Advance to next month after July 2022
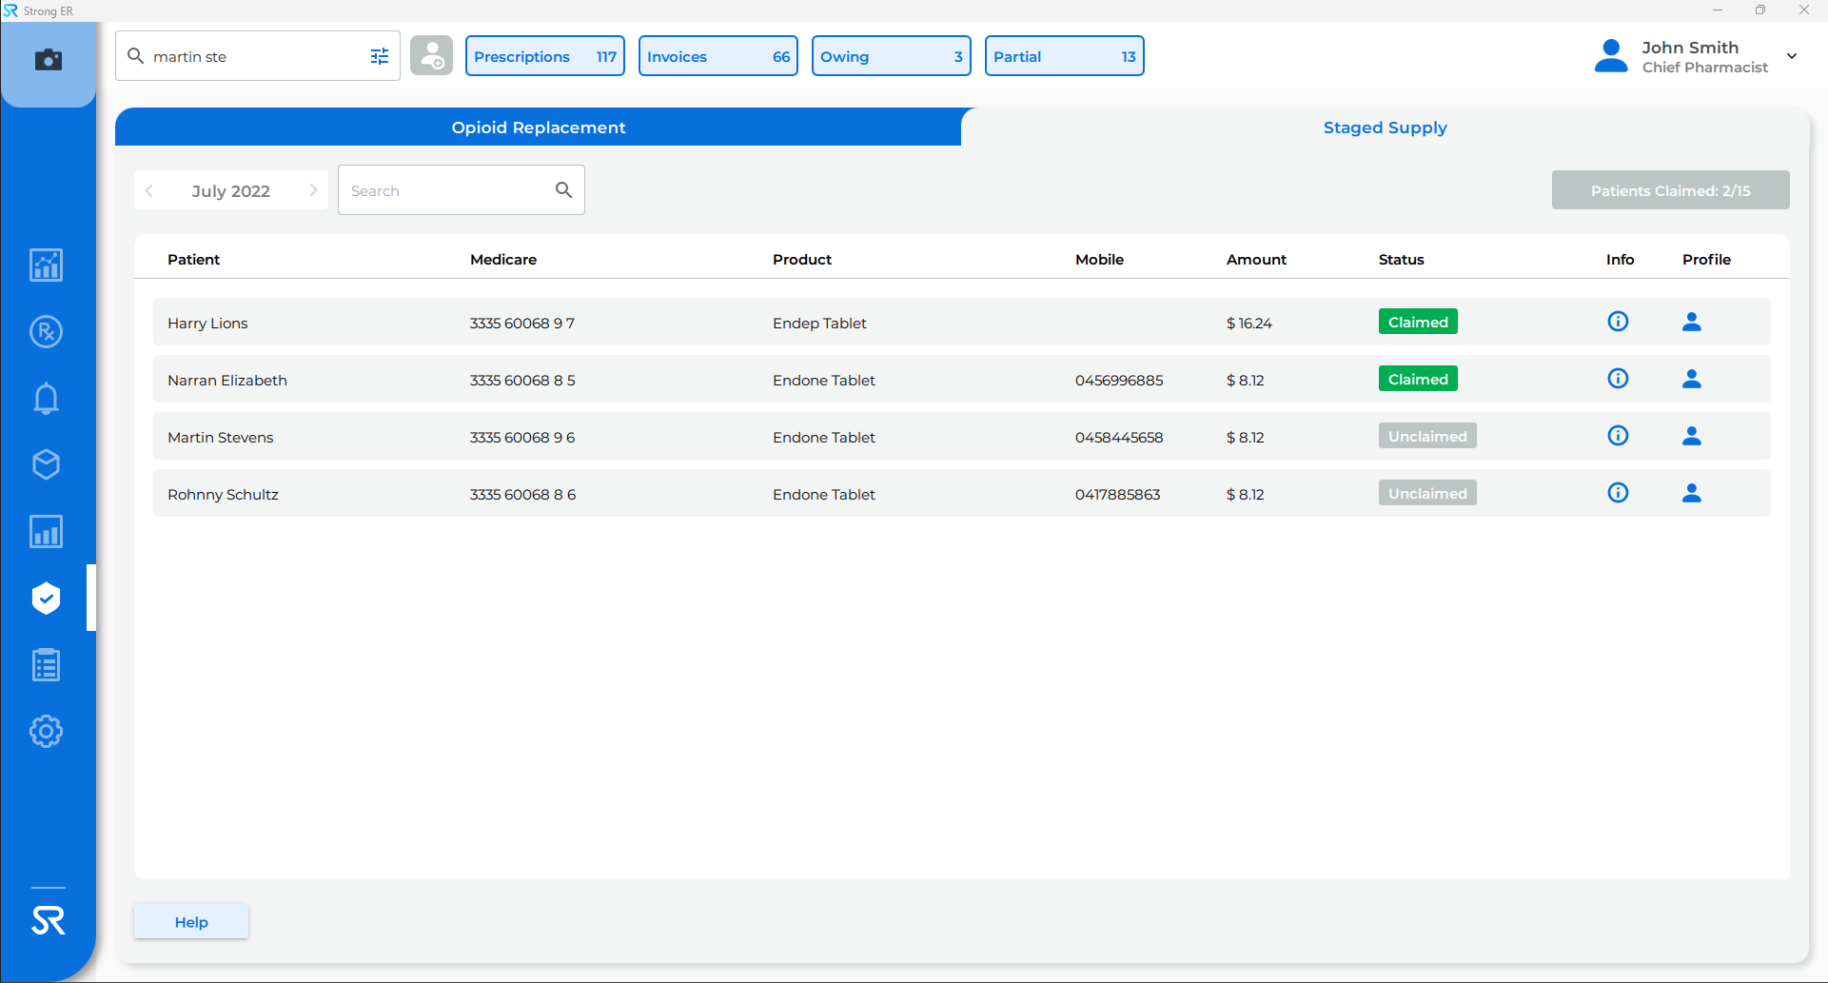Screen dimensions: 1828x983 point(313,190)
